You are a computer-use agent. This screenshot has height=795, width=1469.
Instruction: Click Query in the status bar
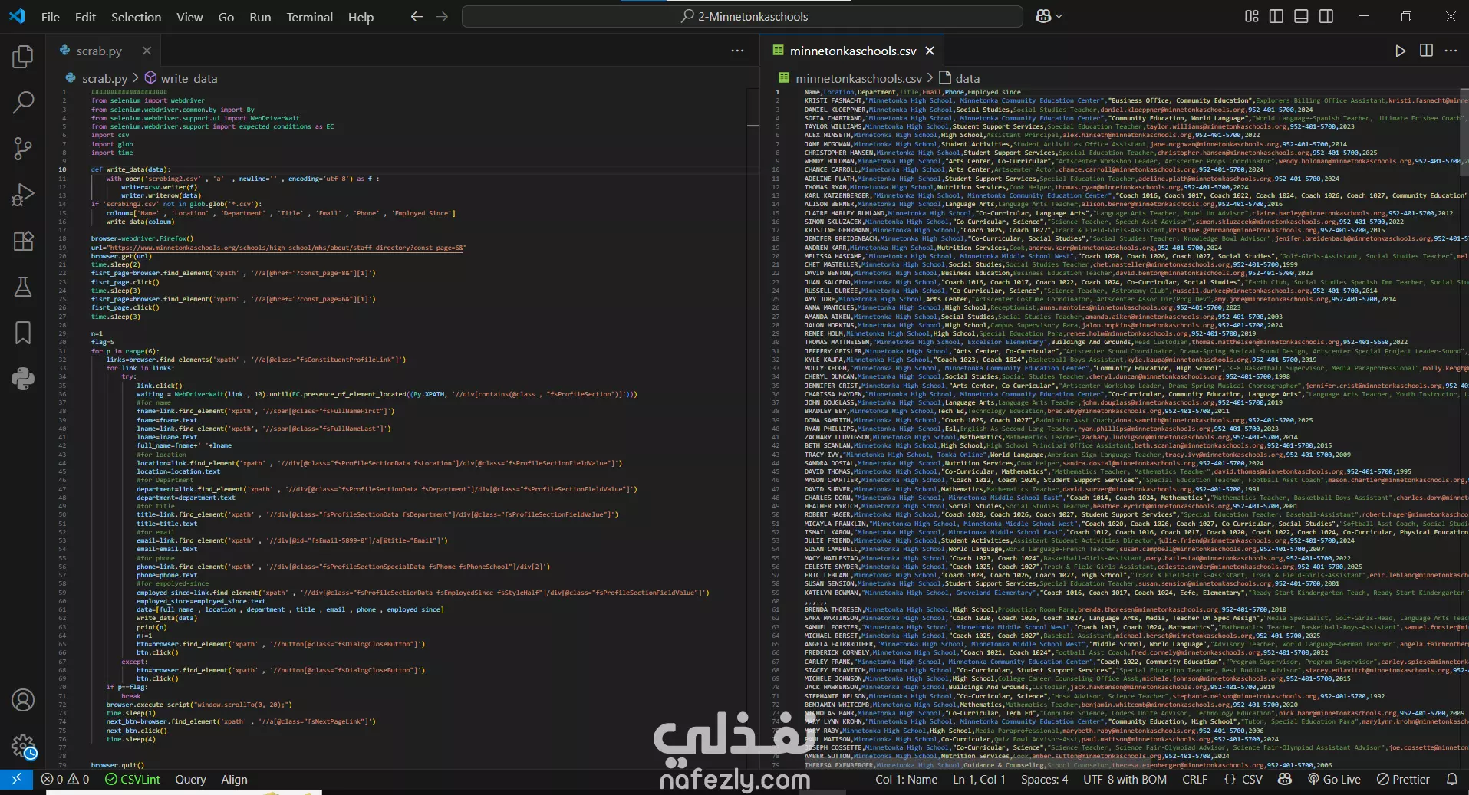(190, 779)
